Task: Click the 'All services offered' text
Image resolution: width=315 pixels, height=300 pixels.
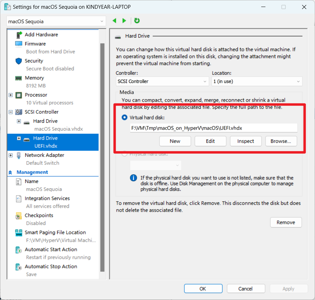Action: [x=47, y=206]
